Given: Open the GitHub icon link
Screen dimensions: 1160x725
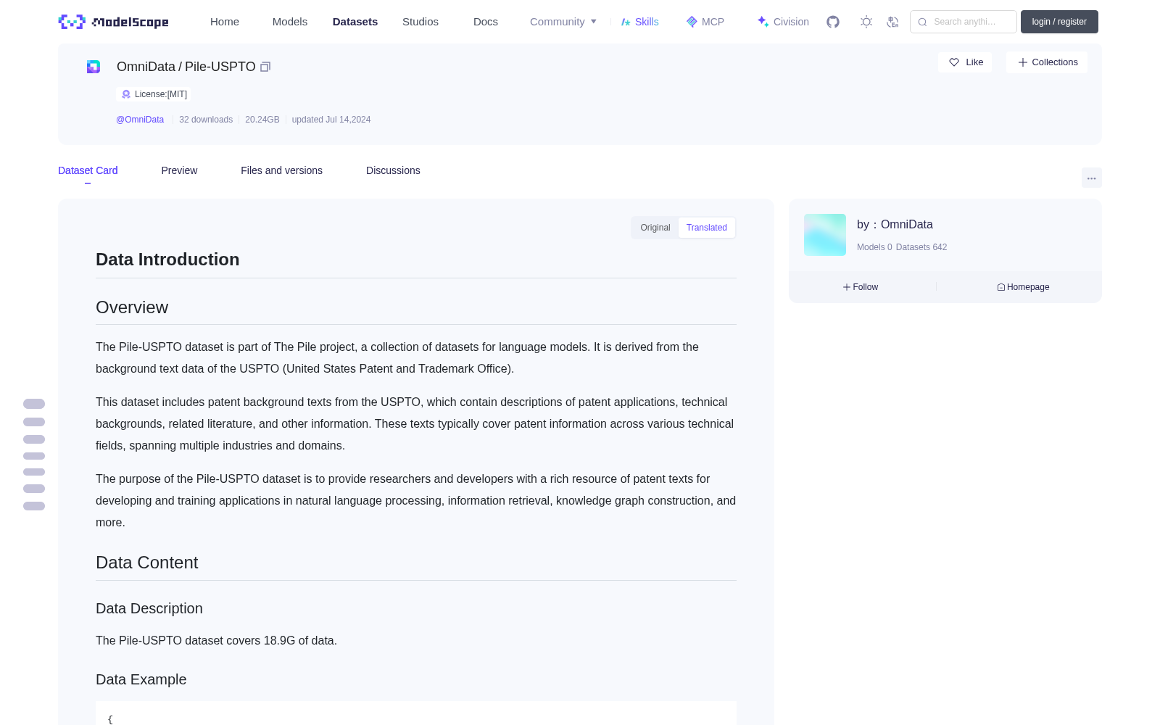Looking at the screenshot, I should (833, 22).
